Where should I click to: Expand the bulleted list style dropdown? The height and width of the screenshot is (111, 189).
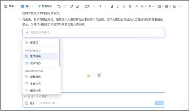162,6
